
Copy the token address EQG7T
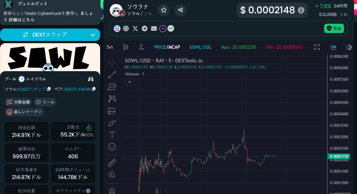pyautogui.click(x=49, y=89)
